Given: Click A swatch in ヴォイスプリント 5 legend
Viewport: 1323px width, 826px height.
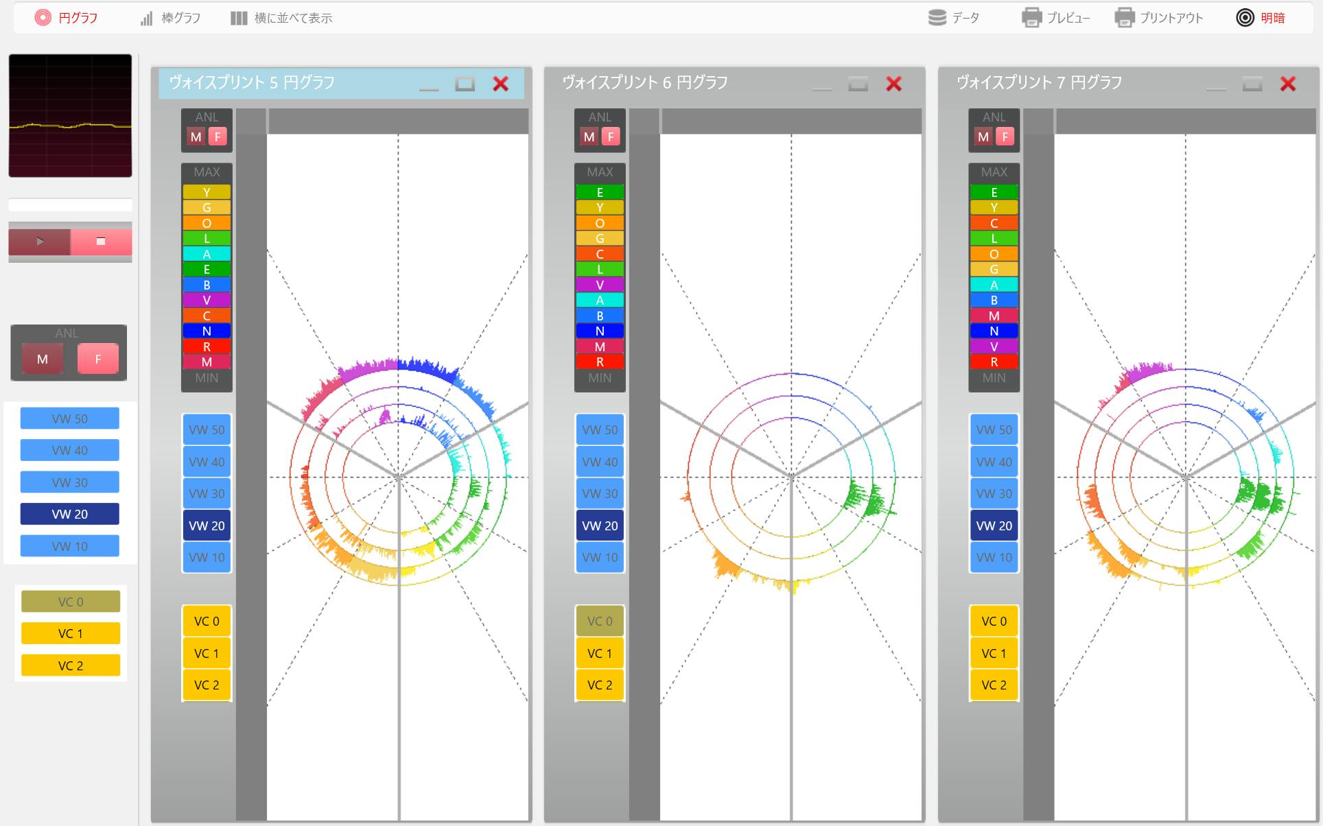Looking at the screenshot, I should (x=207, y=254).
